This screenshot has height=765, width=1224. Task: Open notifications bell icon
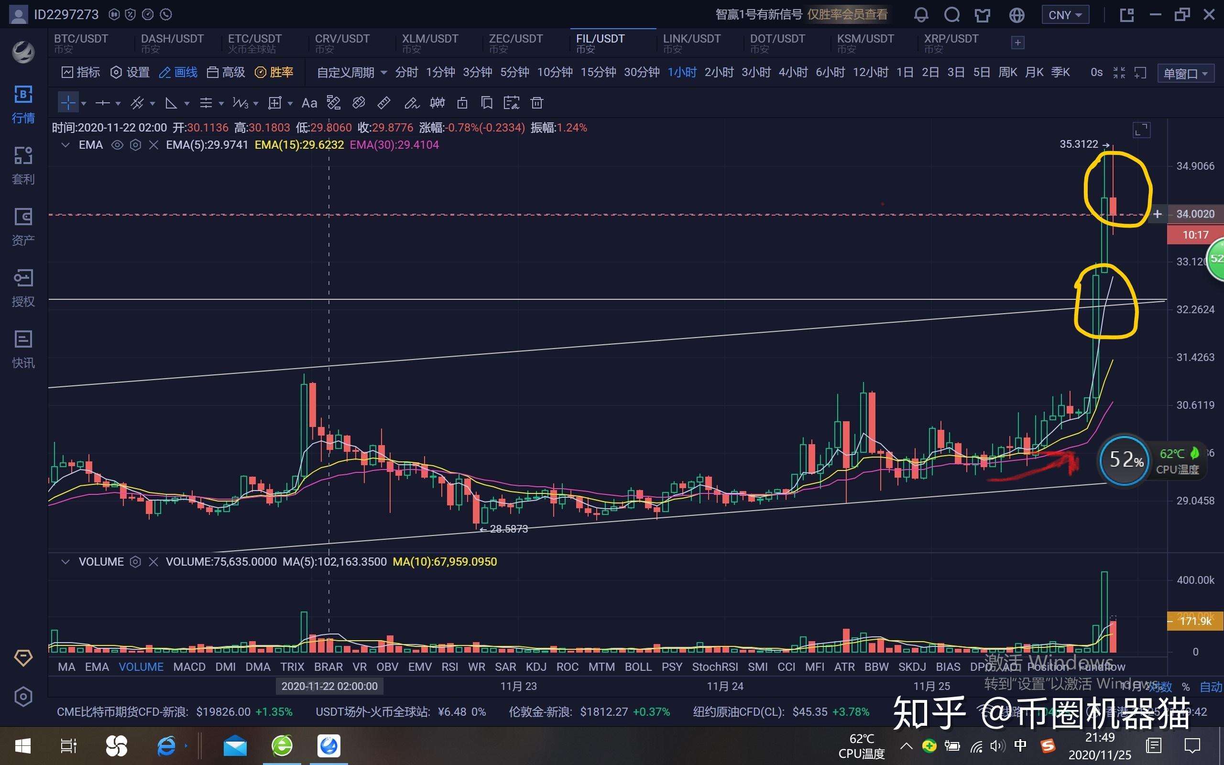point(921,15)
